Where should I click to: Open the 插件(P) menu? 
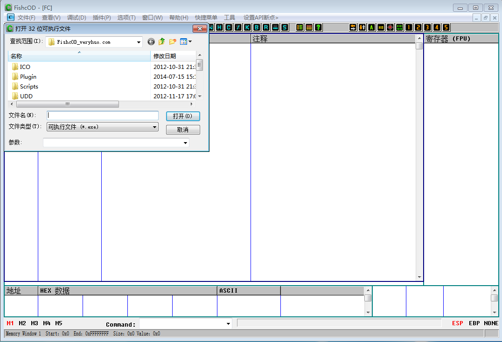point(102,18)
